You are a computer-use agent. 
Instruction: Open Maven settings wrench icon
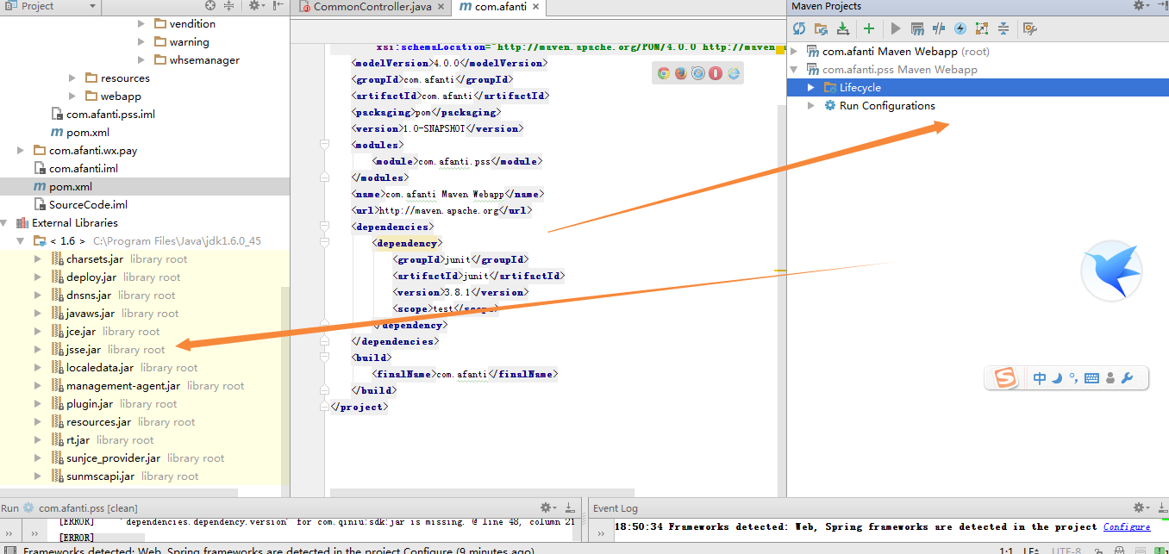click(1029, 28)
